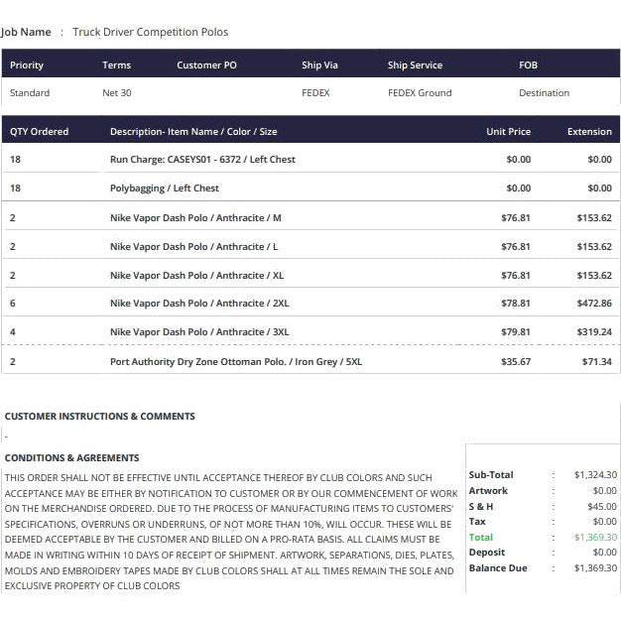Click the Net 30 terms value
The width and height of the screenshot is (621, 621).
(117, 92)
